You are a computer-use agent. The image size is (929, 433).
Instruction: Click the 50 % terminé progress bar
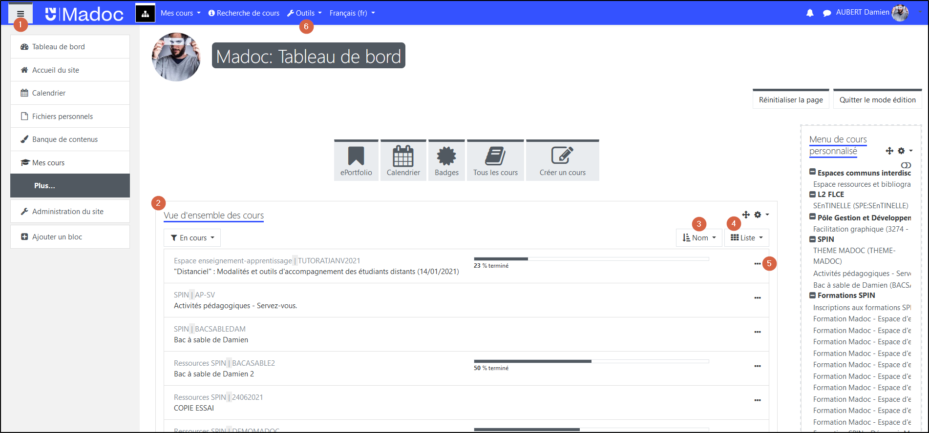(591, 361)
